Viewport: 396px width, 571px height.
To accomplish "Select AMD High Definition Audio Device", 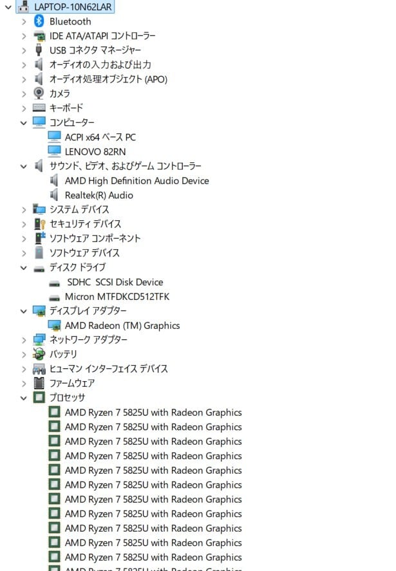I will [x=137, y=181].
